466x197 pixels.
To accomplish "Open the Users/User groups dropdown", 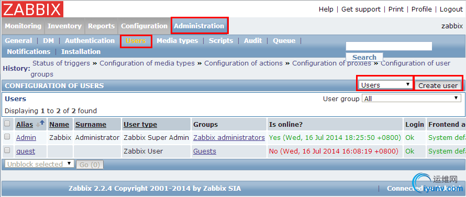I will (x=385, y=85).
